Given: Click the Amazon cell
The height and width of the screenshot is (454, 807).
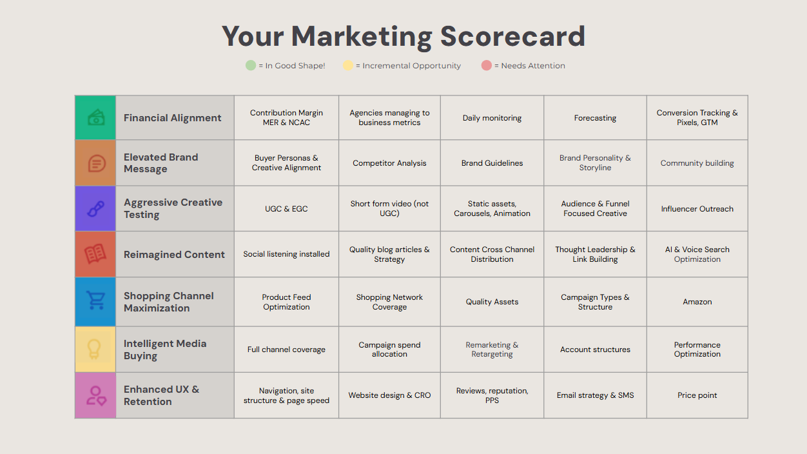Looking at the screenshot, I should coord(697,302).
